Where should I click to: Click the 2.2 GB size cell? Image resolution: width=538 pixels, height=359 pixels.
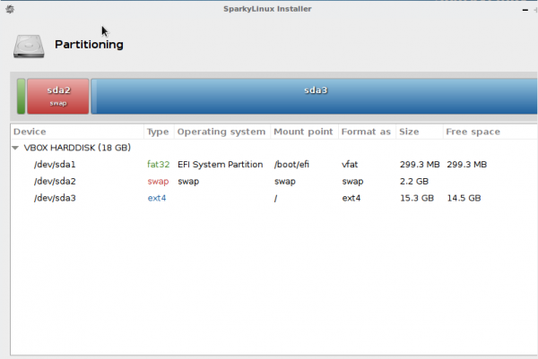pyautogui.click(x=414, y=181)
